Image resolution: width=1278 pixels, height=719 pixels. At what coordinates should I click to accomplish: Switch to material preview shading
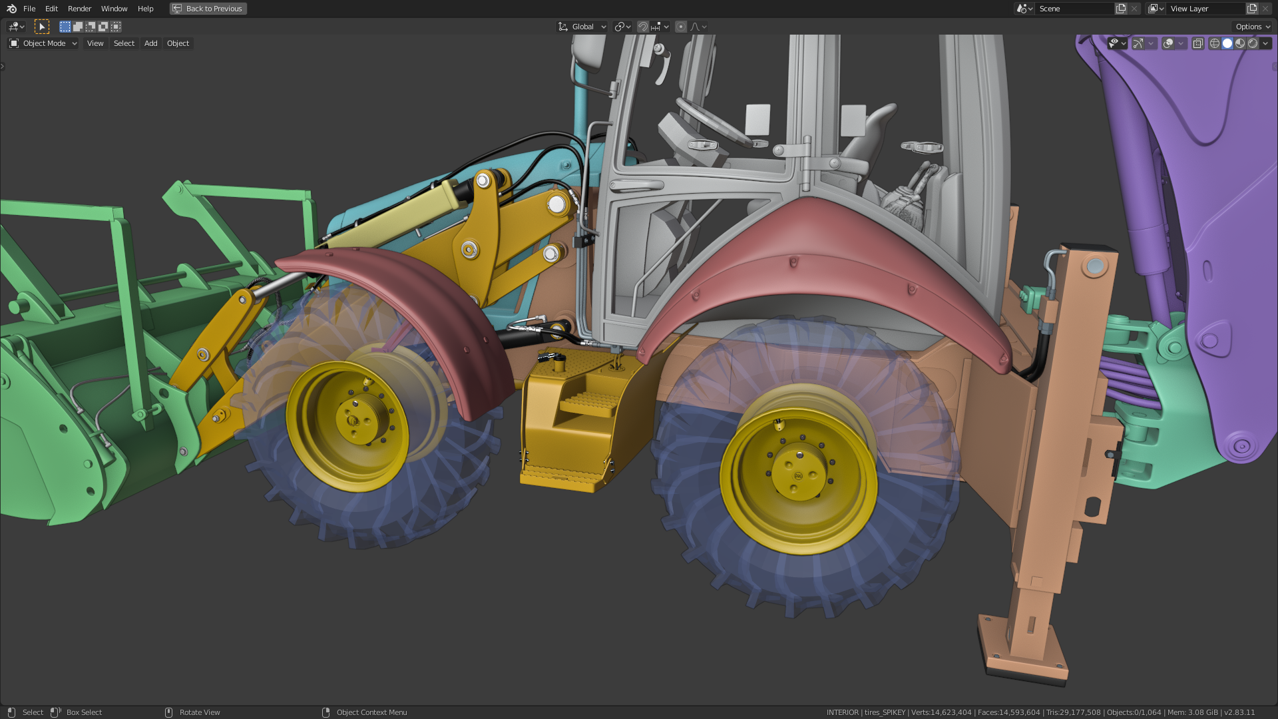(1240, 43)
